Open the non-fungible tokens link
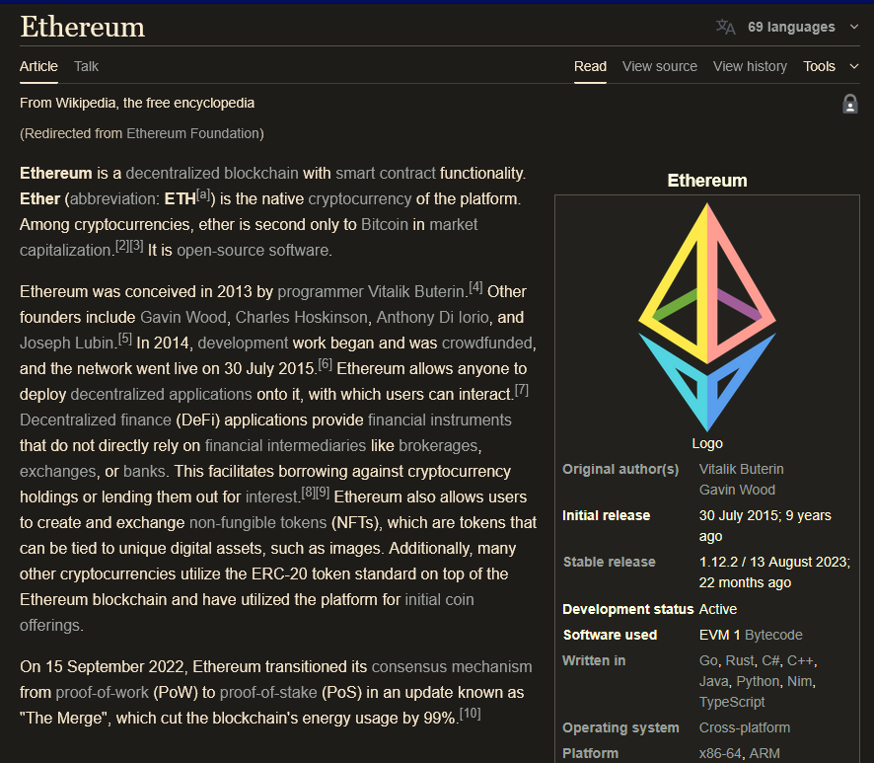Image resolution: width=874 pixels, height=763 pixels. [258, 522]
